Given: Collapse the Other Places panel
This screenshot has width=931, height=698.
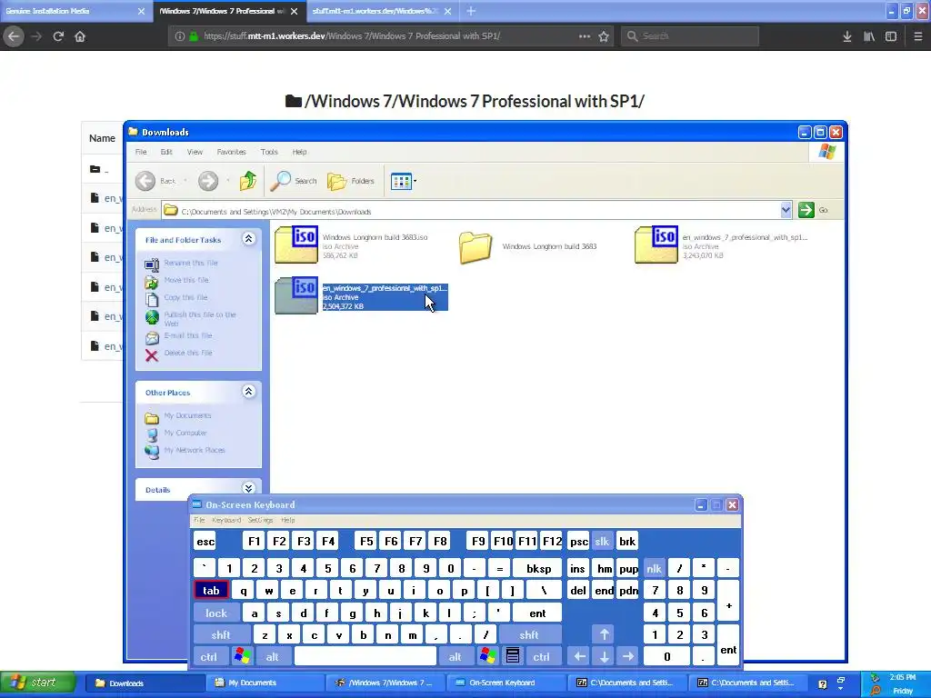Looking at the screenshot, I should pos(248,391).
